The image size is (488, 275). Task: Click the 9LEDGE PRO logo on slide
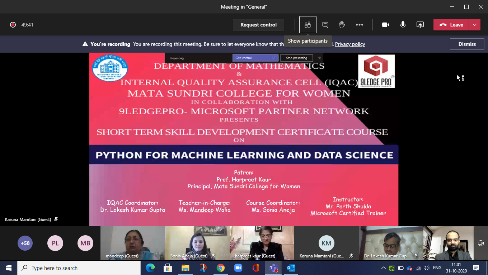point(376,71)
